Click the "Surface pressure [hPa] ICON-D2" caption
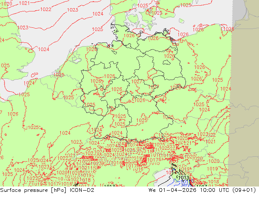The image size is (259, 200). 47,190
